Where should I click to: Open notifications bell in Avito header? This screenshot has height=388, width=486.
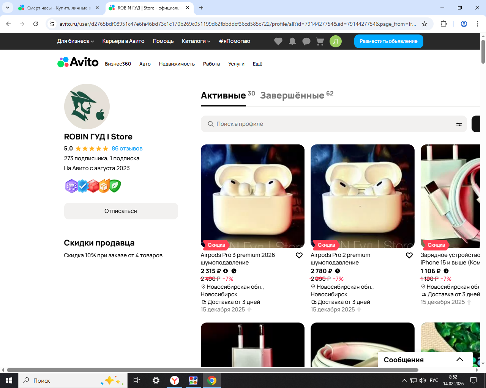click(x=292, y=41)
